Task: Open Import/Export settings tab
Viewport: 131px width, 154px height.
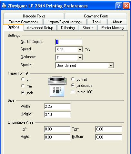Action: (x=65, y=22)
